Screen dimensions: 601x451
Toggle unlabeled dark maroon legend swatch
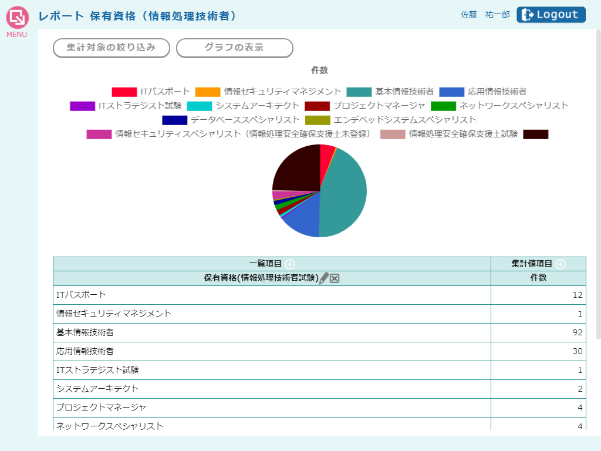535,134
